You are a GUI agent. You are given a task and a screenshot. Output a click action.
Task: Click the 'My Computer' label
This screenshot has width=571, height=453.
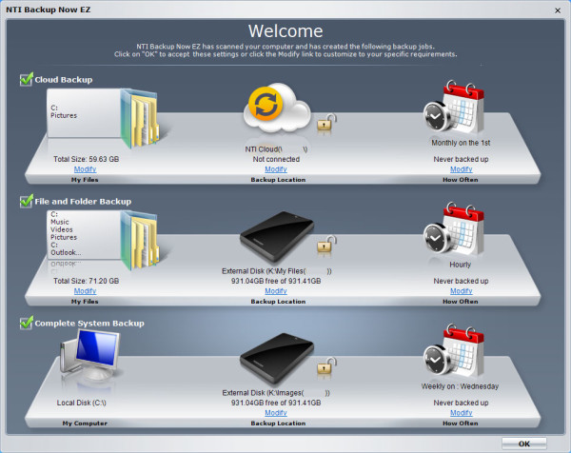click(85, 423)
